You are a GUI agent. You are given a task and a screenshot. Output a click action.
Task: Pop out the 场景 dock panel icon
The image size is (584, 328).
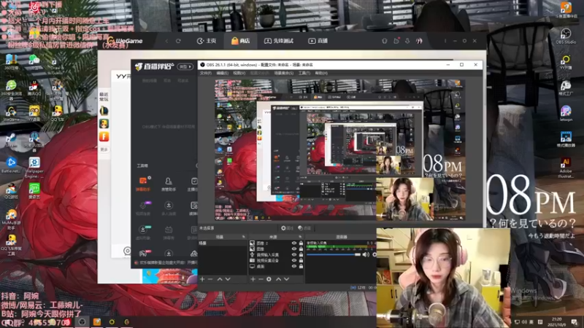pyautogui.click(x=244, y=237)
